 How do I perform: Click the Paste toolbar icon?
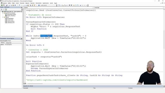click(x=13, y=5)
